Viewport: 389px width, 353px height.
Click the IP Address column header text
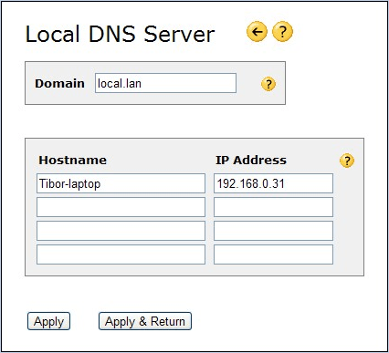click(x=251, y=160)
